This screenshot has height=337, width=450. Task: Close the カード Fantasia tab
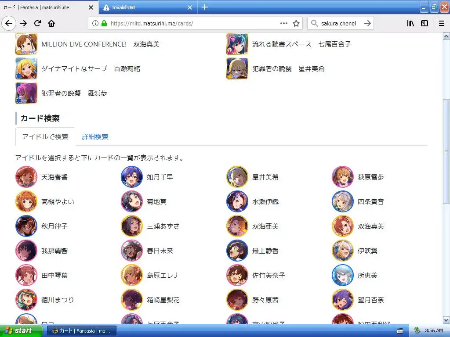pos(91,7)
